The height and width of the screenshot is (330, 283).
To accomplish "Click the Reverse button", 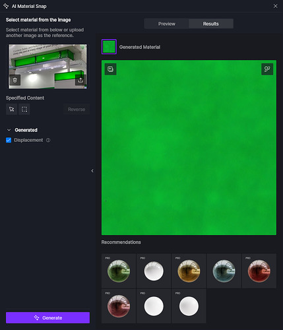I will (77, 110).
